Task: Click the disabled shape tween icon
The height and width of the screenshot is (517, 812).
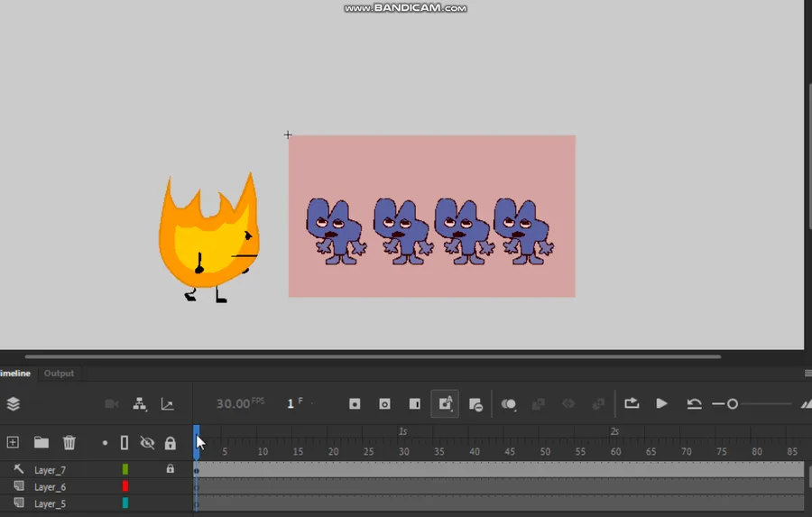Action: click(x=599, y=404)
